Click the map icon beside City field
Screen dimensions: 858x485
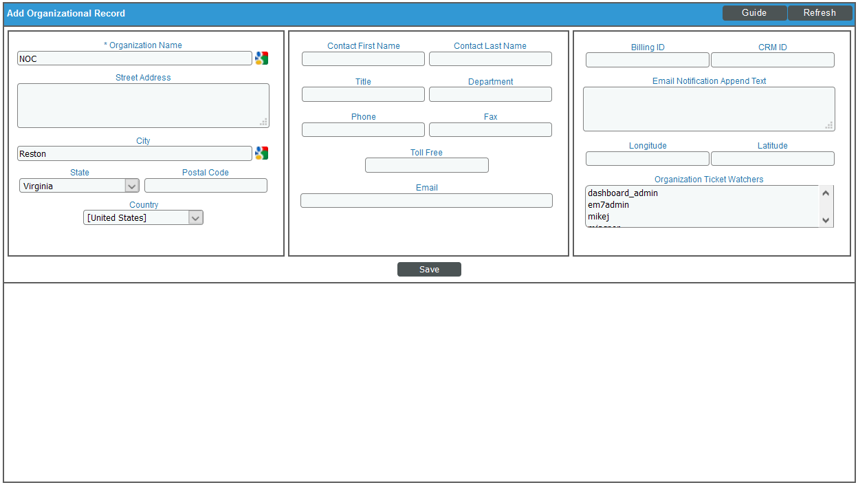point(261,153)
